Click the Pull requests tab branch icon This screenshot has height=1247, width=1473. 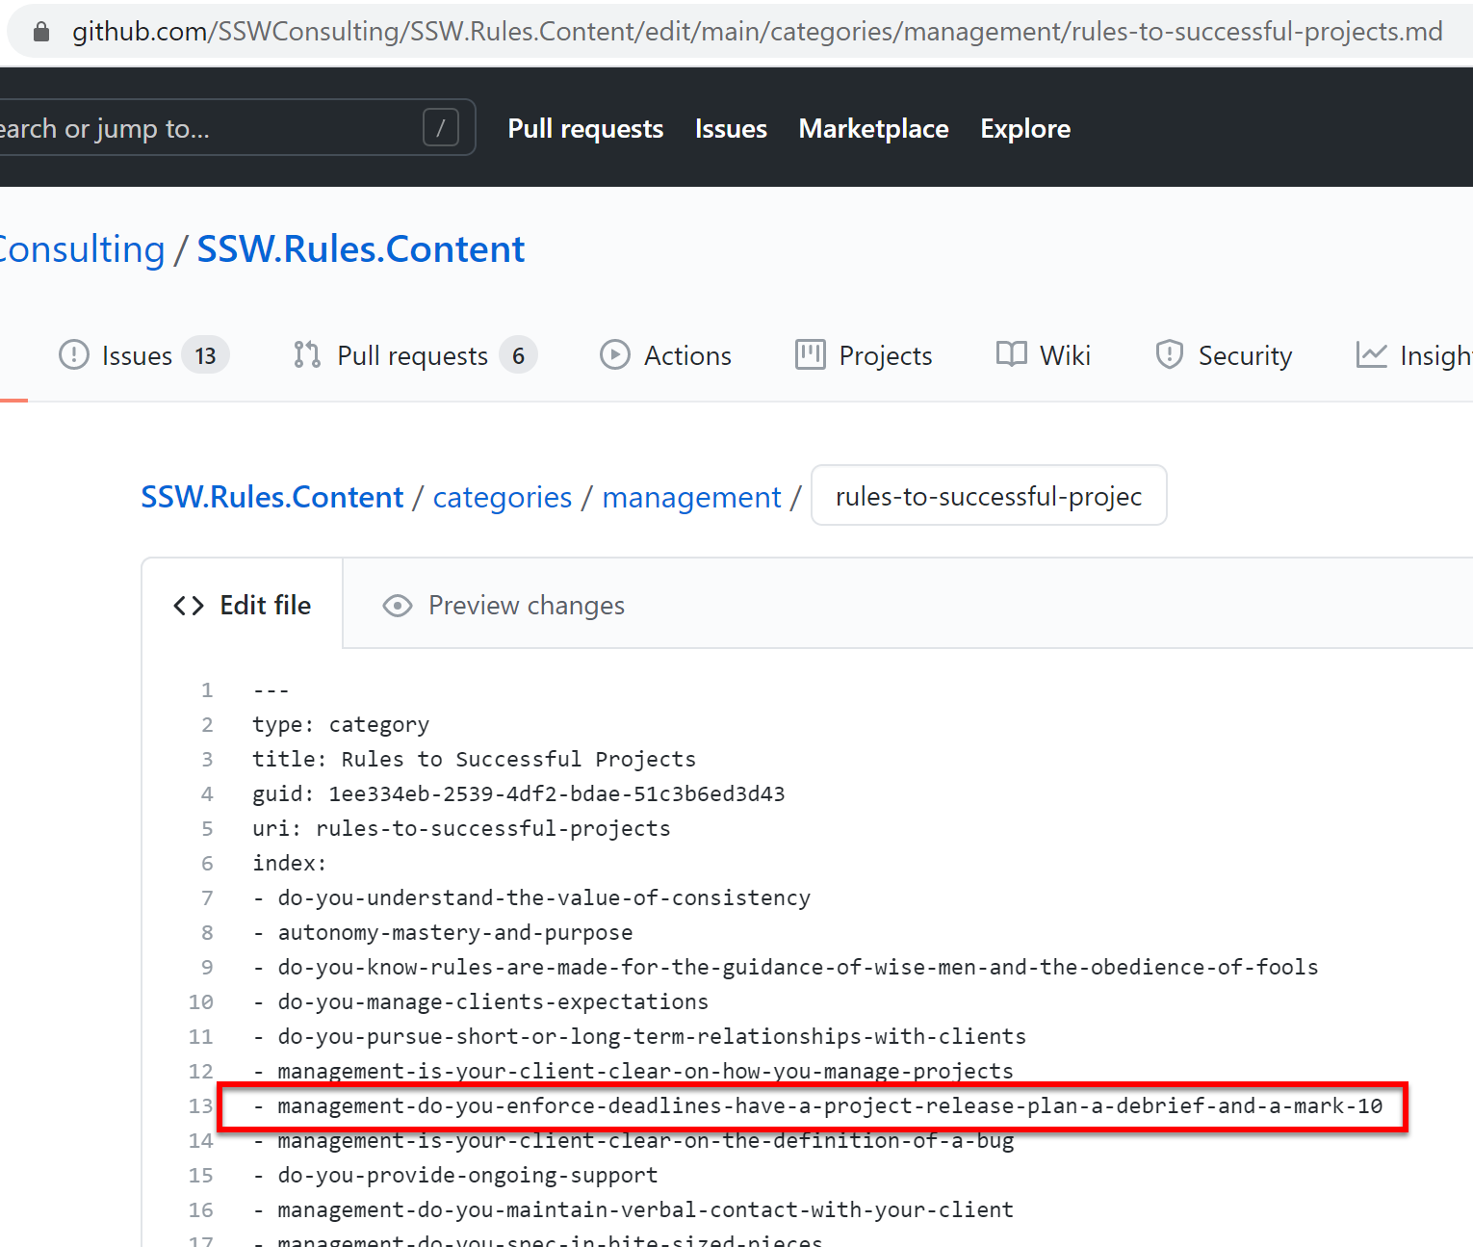pyautogui.click(x=307, y=355)
